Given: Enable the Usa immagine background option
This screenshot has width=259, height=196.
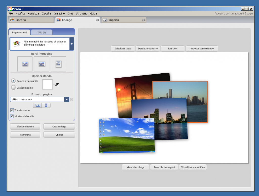Looking at the screenshot, I should (x=13, y=88).
